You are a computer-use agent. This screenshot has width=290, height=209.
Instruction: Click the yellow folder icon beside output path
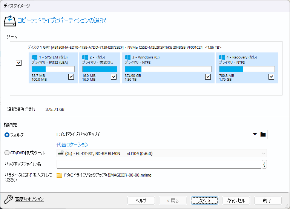59,175
